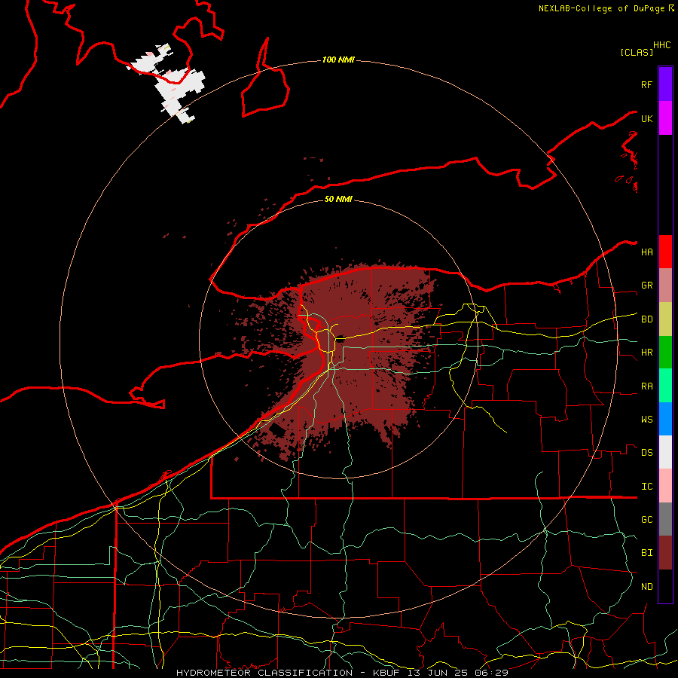
Task: Click the BD legend label
Action: tap(647, 319)
